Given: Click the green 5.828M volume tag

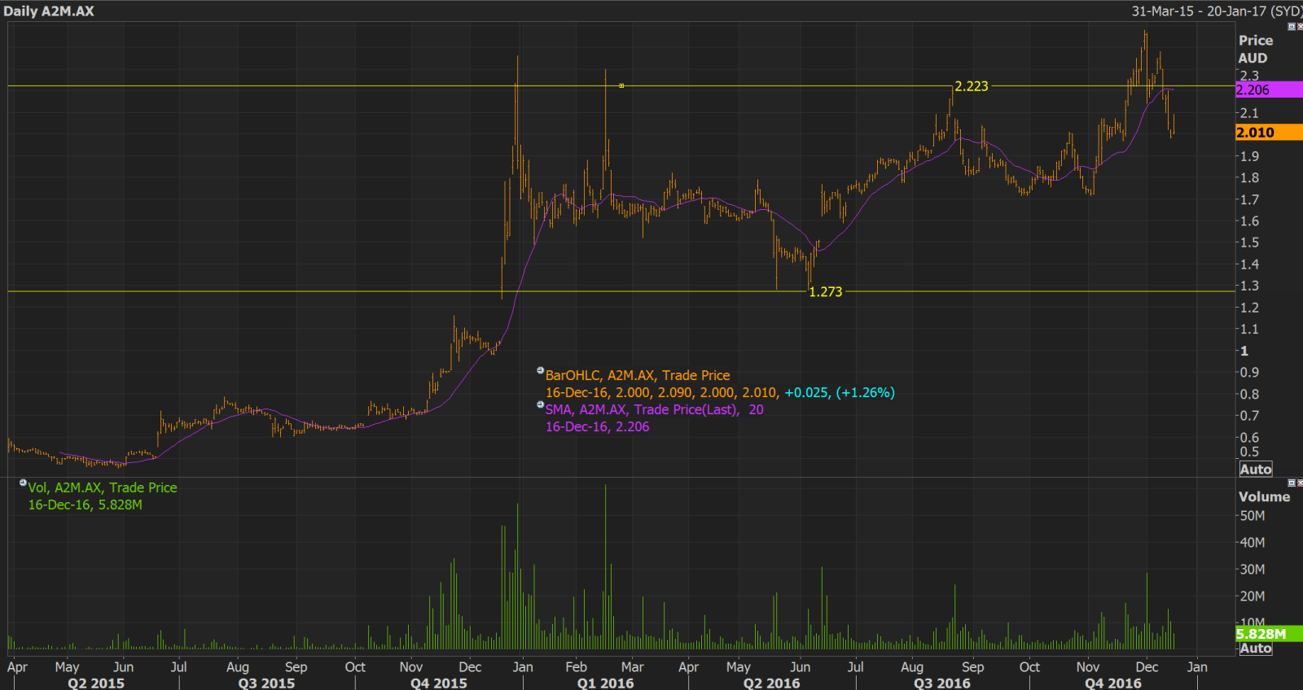Looking at the screenshot, I should [x=1269, y=634].
